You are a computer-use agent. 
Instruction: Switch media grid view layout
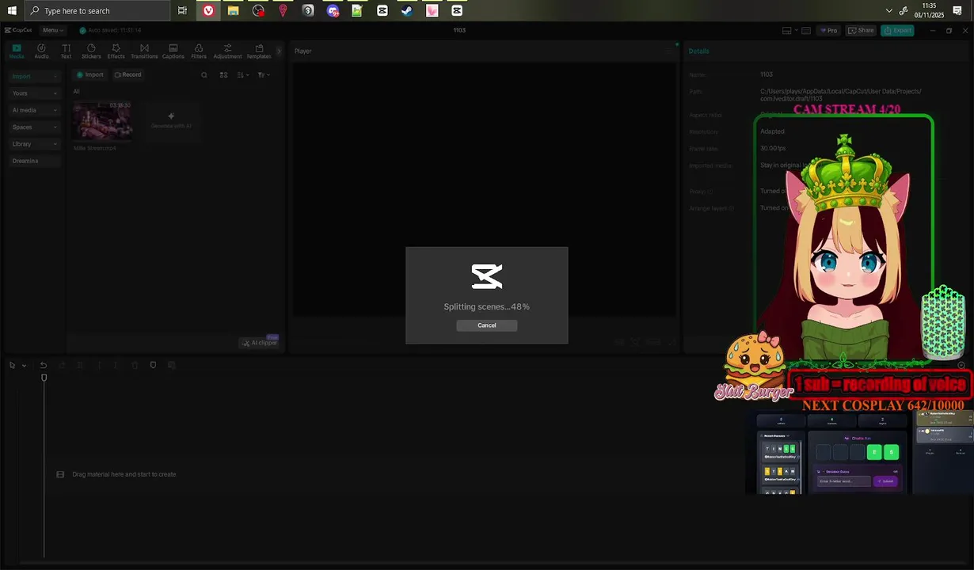pos(223,74)
